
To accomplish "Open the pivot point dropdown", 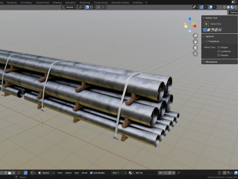I will point(81,7).
